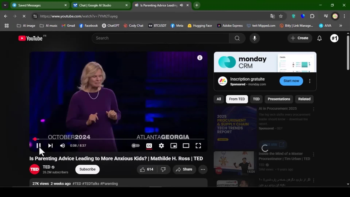Toggle closed captions on video
This screenshot has height=197, width=350.
click(x=149, y=146)
